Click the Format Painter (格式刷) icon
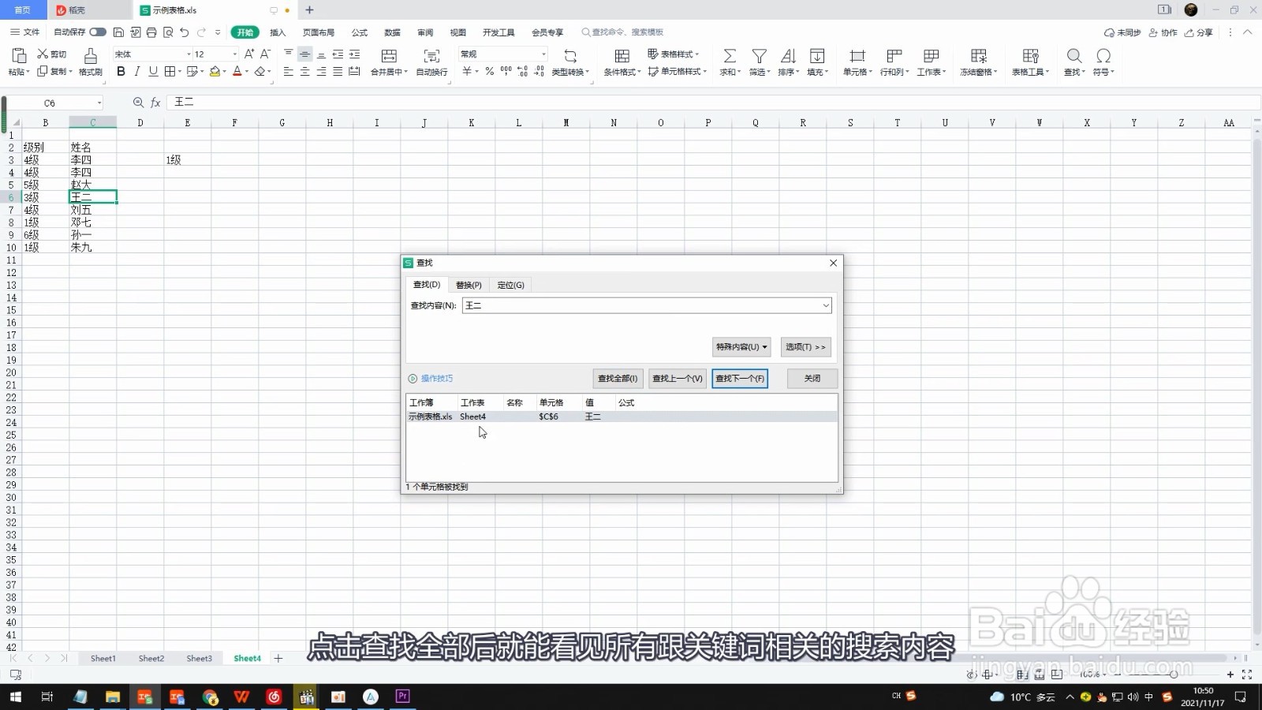This screenshot has height=710, width=1262. [91, 55]
